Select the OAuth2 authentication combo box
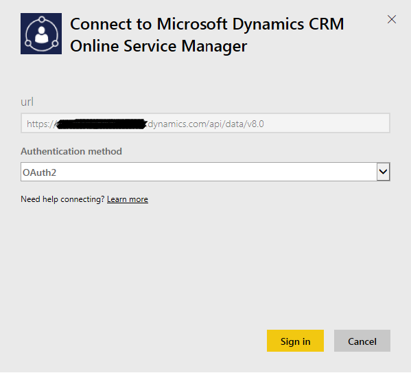This screenshot has height=373, width=411. point(205,172)
